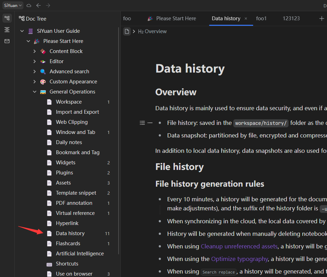Image resolution: width=327 pixels, height=277 pixels.
Task: Switch to the Please Start Here tab
Action: coord(176,18)
